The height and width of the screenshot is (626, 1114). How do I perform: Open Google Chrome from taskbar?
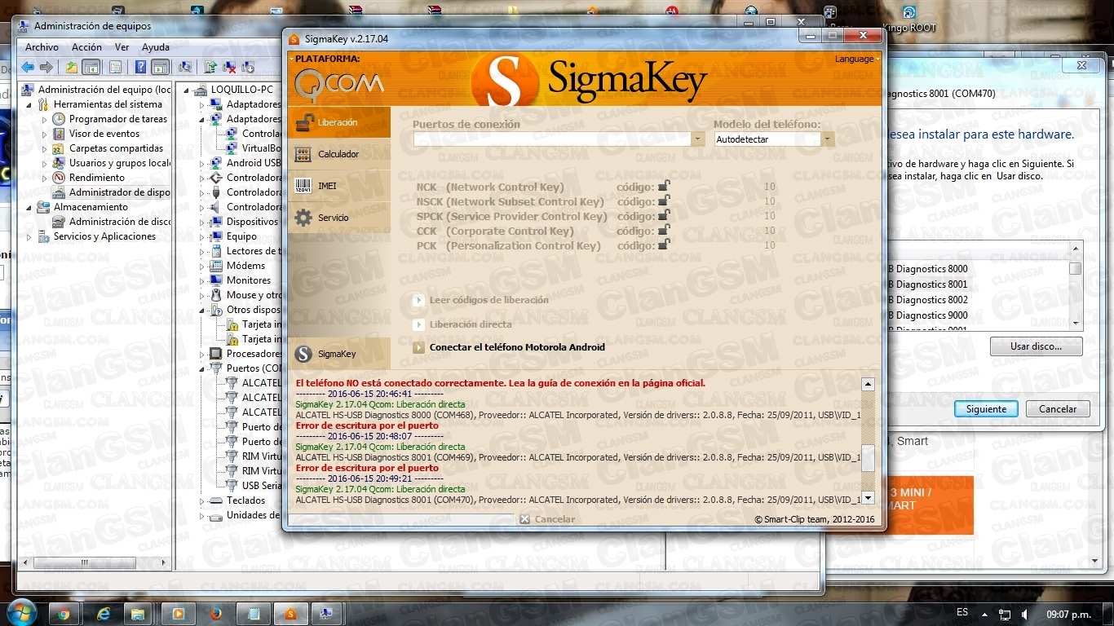tap(64, 613)
